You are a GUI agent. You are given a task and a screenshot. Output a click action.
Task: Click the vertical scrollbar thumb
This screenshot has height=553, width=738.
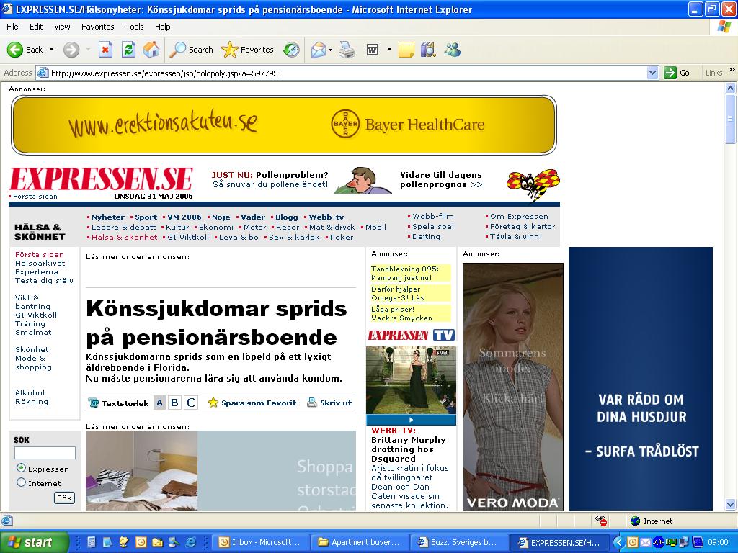pos(731,119)
